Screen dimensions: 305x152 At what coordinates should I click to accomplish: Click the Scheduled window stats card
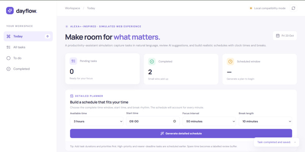(x=260, y=69)
